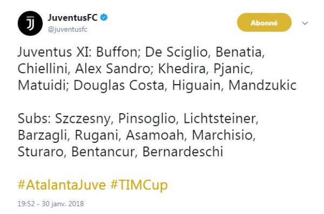Screen dimensions: 324x214
Task: Open the 19:52 - 30 janv. 2018 timestamp
Action: point(51,204)
